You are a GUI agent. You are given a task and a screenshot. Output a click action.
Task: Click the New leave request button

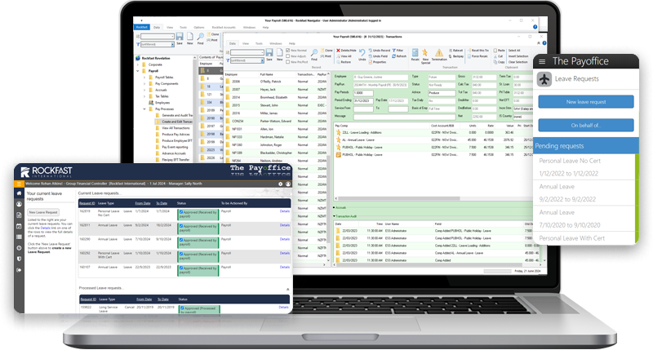tap(586, 101)
